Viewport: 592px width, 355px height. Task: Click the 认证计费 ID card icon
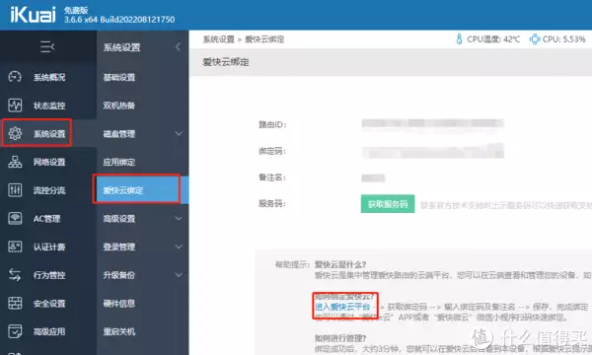click(15, 247)
